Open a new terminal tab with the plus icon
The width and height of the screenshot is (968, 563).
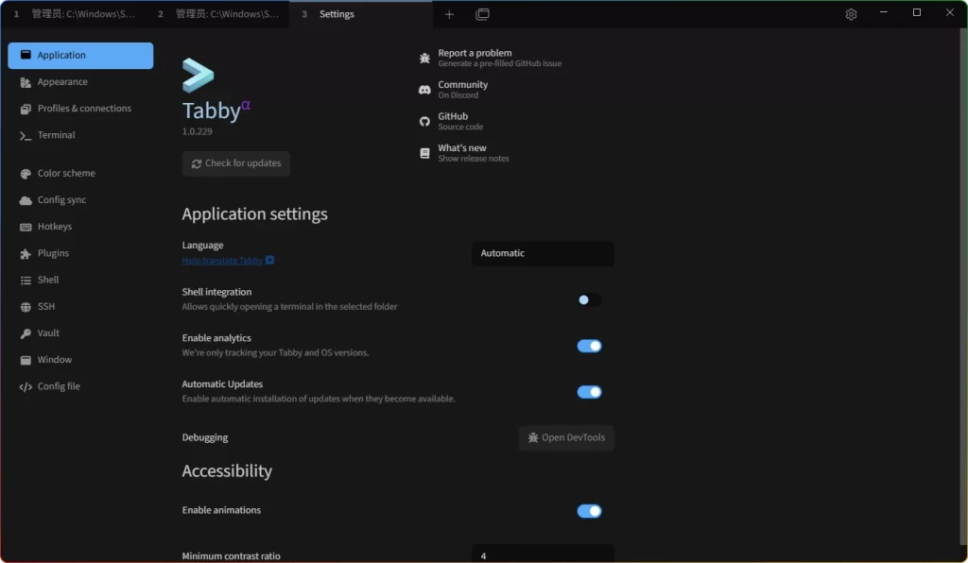(x=449, y=14)
